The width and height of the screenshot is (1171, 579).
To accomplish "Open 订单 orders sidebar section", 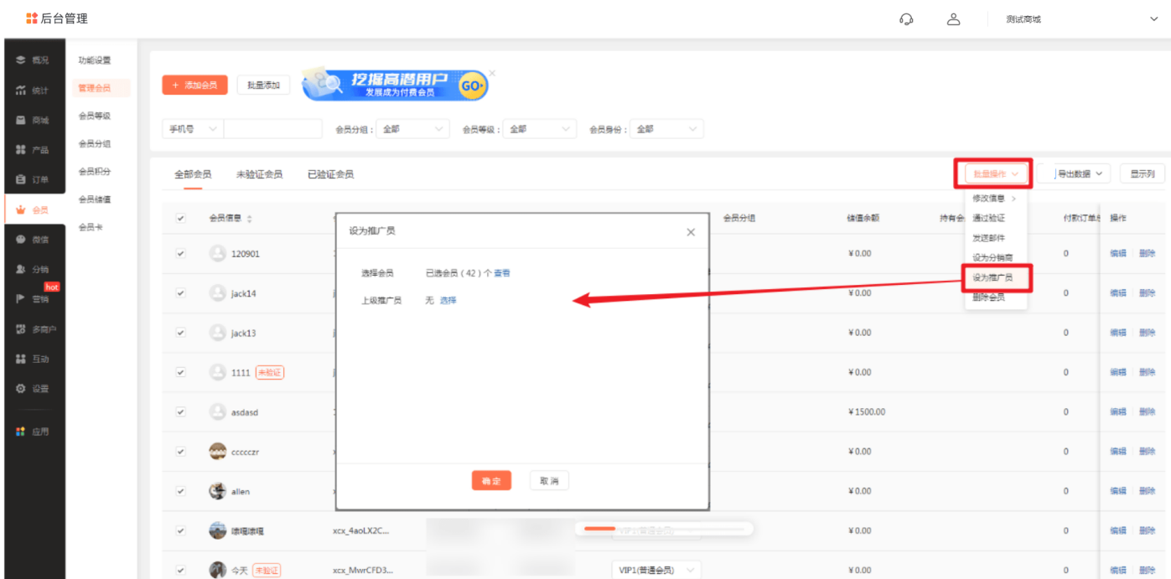I will click(33, 179).
